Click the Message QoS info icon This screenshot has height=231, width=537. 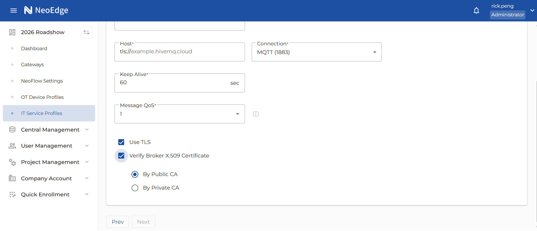pyautogui.click(x=256, y=114)
